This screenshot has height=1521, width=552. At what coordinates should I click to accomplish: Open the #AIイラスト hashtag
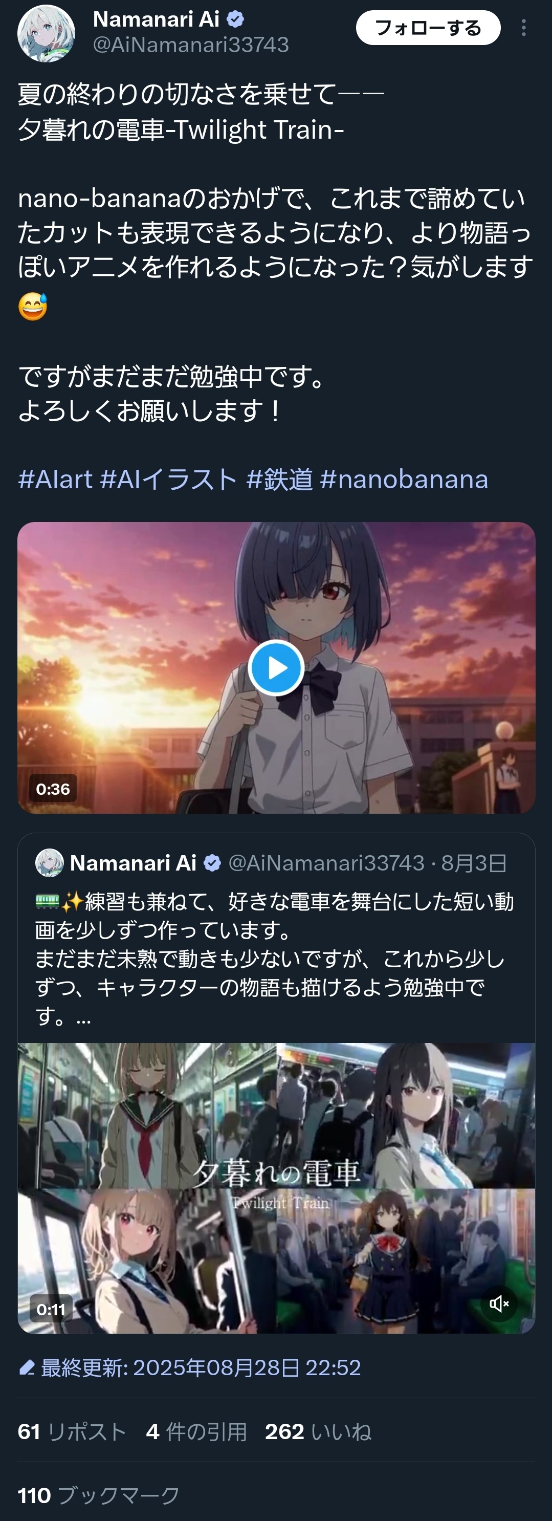click(x=169, y=479)
